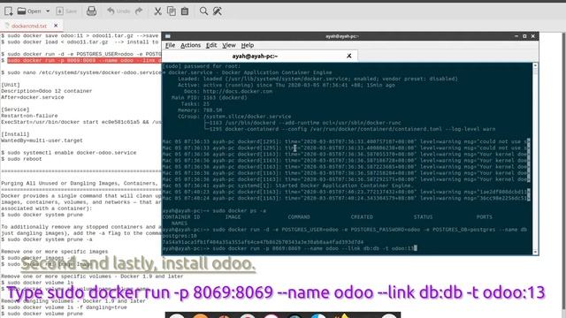Click the Open file button in the editor toolbar
The image size is (566, 318).
29,11
